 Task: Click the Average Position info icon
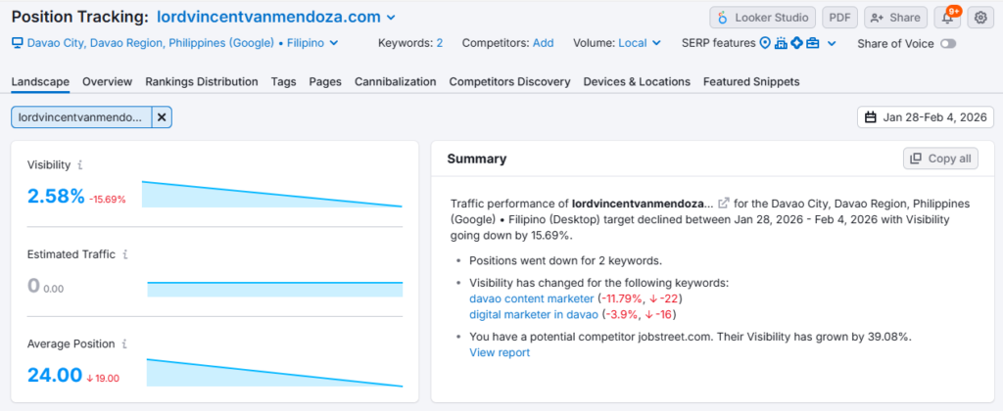click(125, 343)
